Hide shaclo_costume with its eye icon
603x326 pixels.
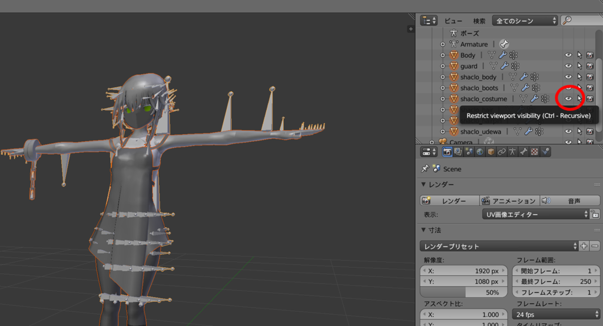568,98
